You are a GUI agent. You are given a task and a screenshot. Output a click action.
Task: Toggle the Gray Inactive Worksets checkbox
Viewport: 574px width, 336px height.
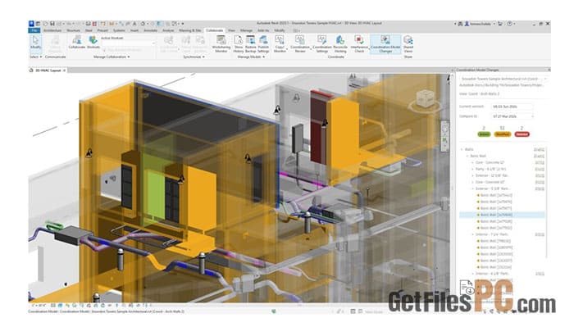pyautogui.click(x=105, y=50)
